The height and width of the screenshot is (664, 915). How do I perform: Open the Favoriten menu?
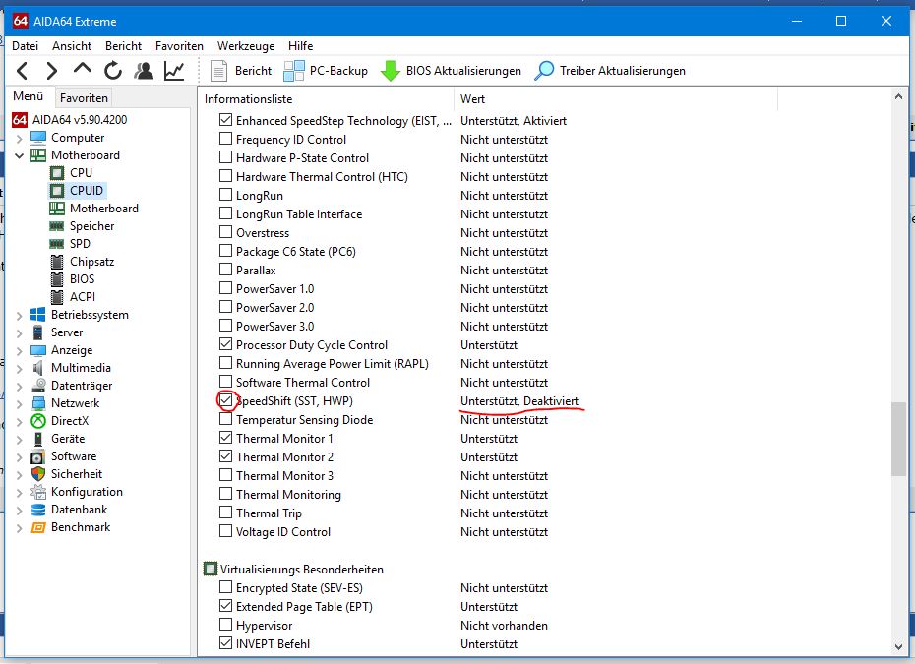click(179, 46)
